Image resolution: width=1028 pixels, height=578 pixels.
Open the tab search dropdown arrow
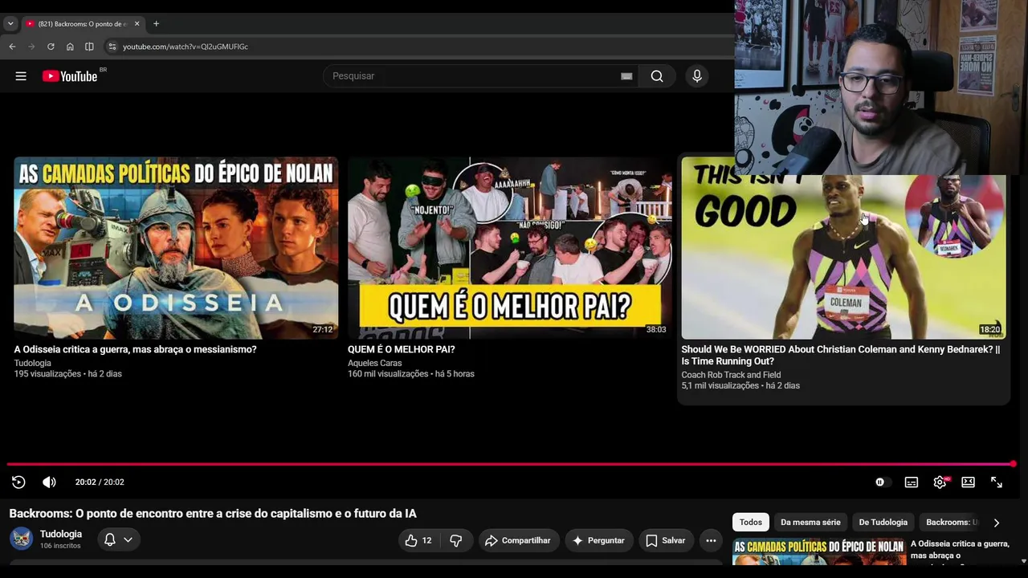[x=10, y=24]
